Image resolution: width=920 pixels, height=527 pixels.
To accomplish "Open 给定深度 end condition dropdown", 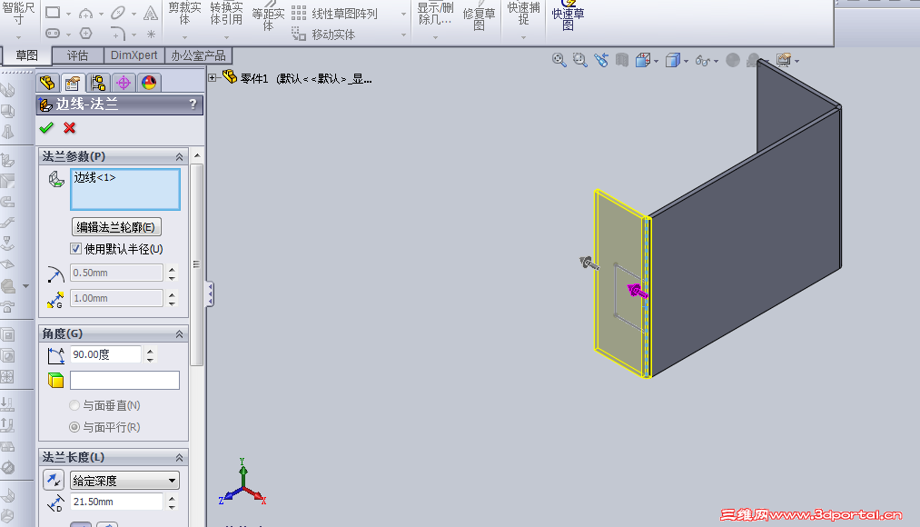I will [x=125, y=481].
